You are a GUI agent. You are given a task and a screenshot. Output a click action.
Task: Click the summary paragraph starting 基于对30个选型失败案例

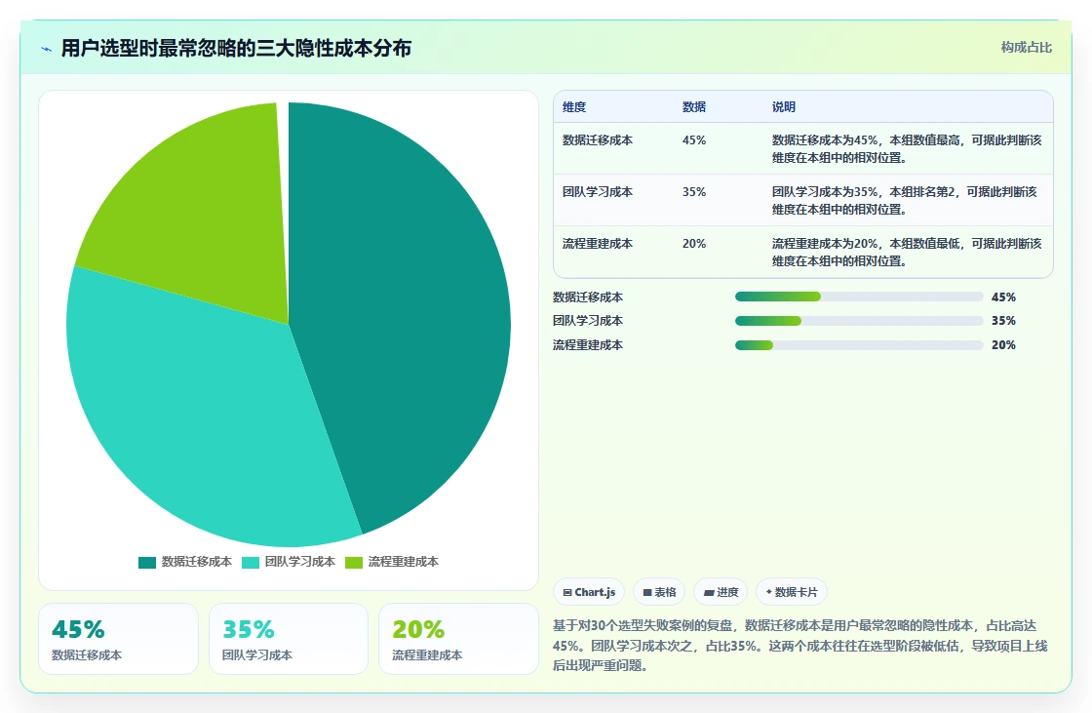(x=800, y=646)
